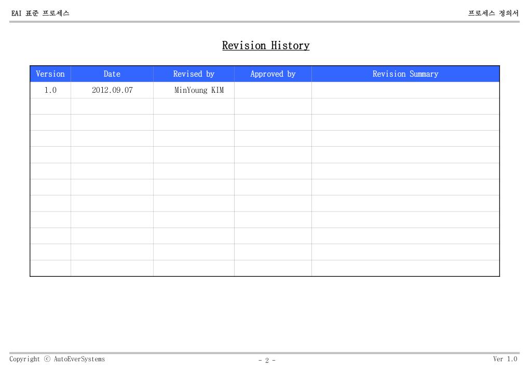Select version cell 1.0 in table
The width and height of the screenshot is (531, 367).
(50, 90)
